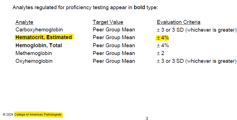
Task: Click the Oxyhemoglobin analyte name
Action: click(x=34, y=61)
